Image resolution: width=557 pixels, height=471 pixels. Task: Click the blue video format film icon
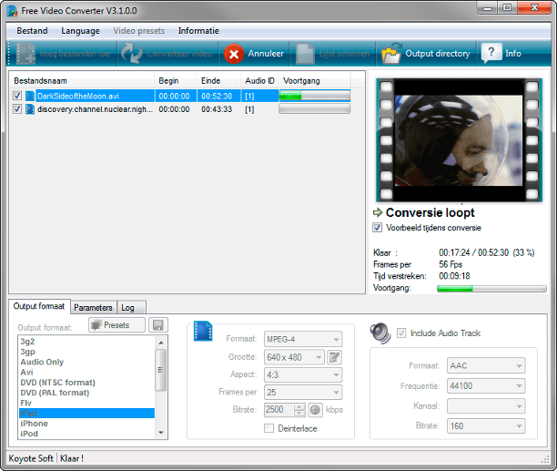tap(203, 331)
